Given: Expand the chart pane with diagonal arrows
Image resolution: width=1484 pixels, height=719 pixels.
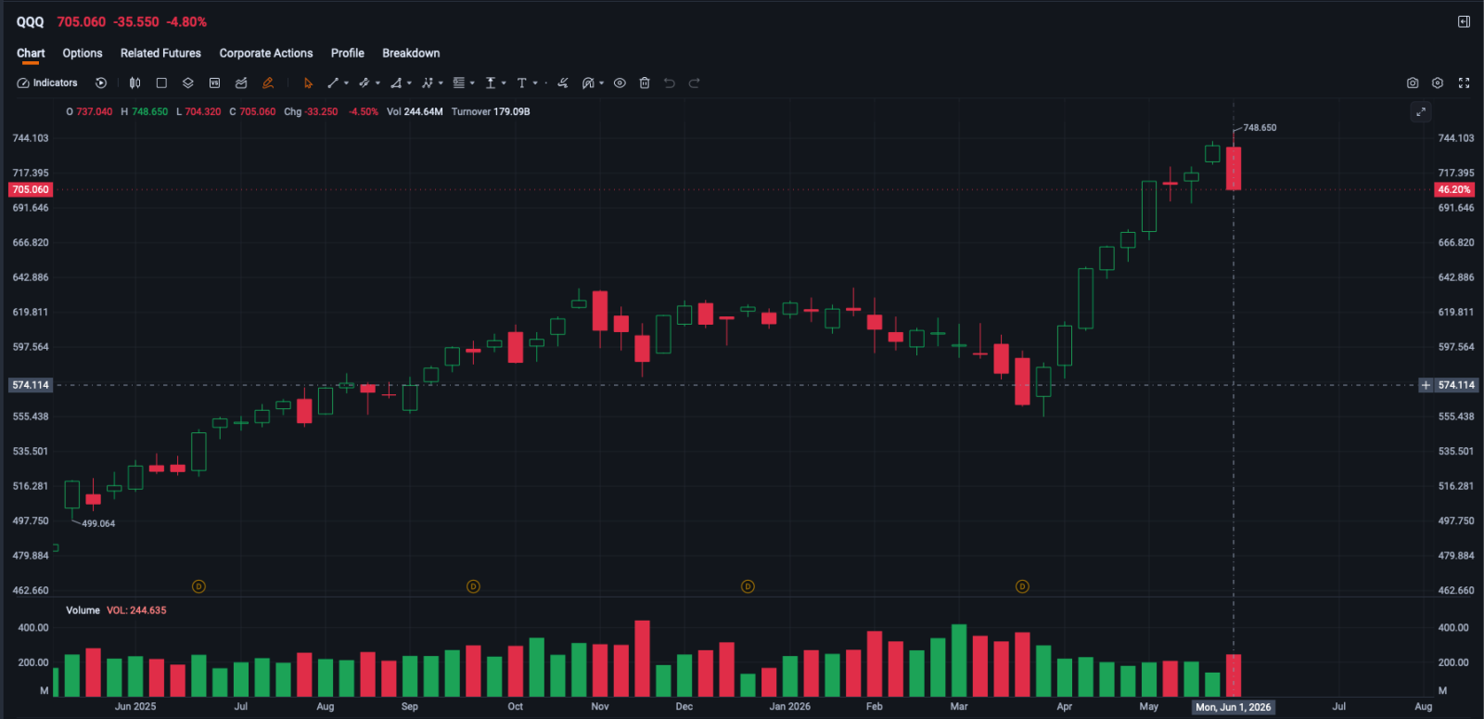Looking at the screenshot, I should coord(1421,112).
